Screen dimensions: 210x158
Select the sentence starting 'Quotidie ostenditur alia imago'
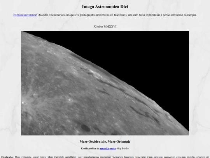(x=117, y=15)
